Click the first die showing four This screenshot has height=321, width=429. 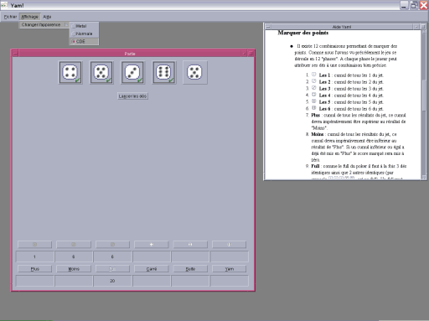70,73
